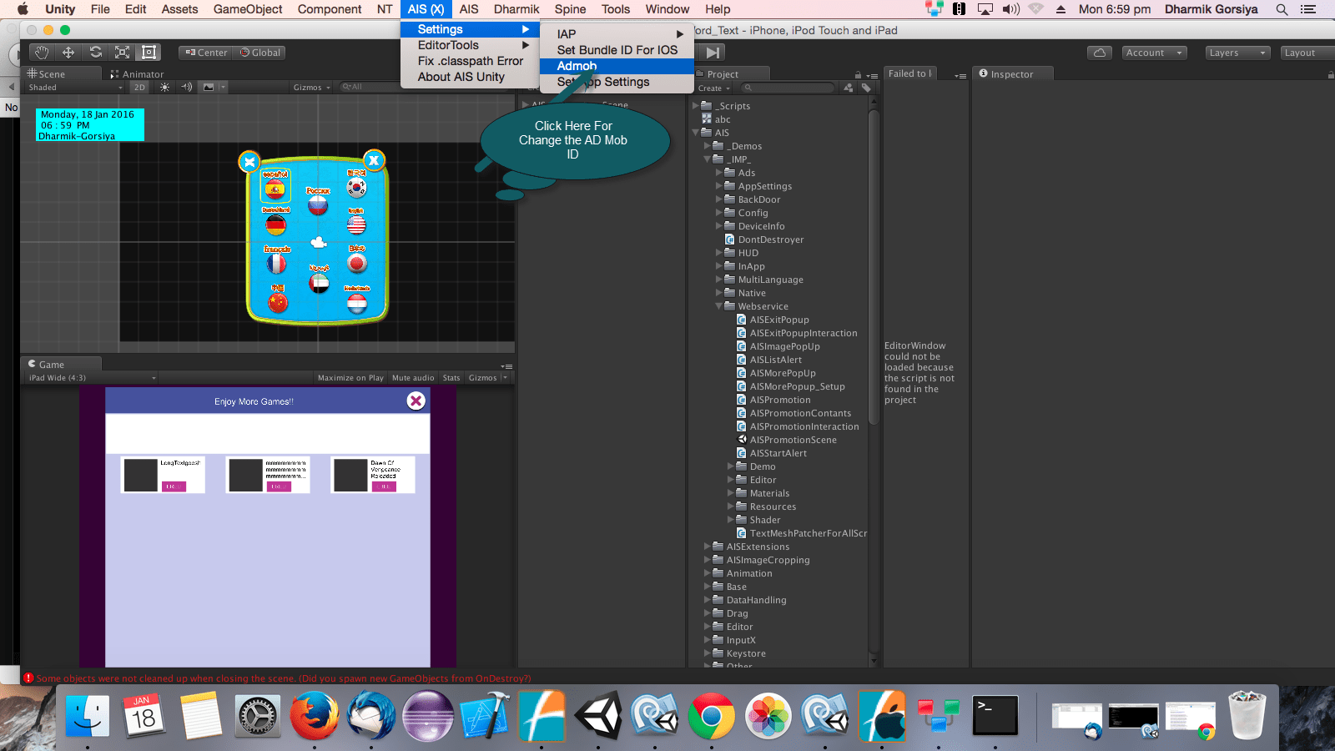
Task: Open Chrome from the Dock
Action: coord(711,716)
